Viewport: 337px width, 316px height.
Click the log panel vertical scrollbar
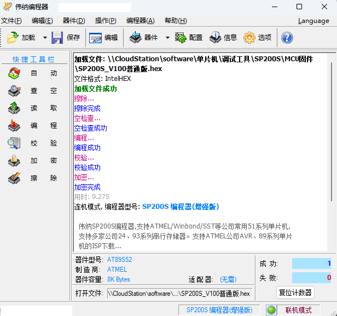coord(332,131)
